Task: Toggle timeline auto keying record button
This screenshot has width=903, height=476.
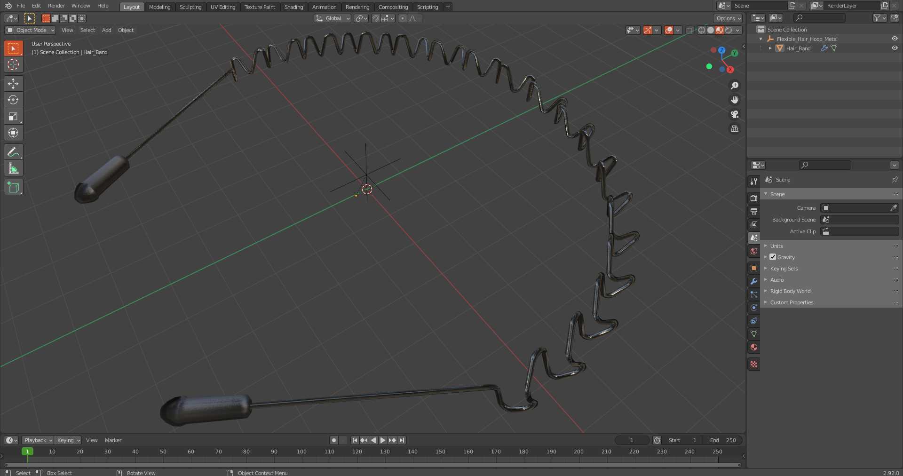Action: click(x=334, y=440)
